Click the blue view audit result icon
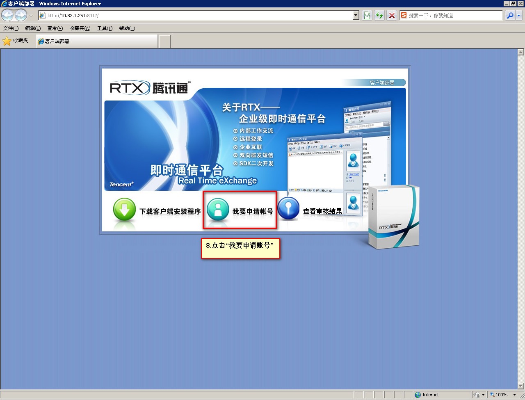Image resolution: width=525 pixels, height=400 pixels. point(288,209)
